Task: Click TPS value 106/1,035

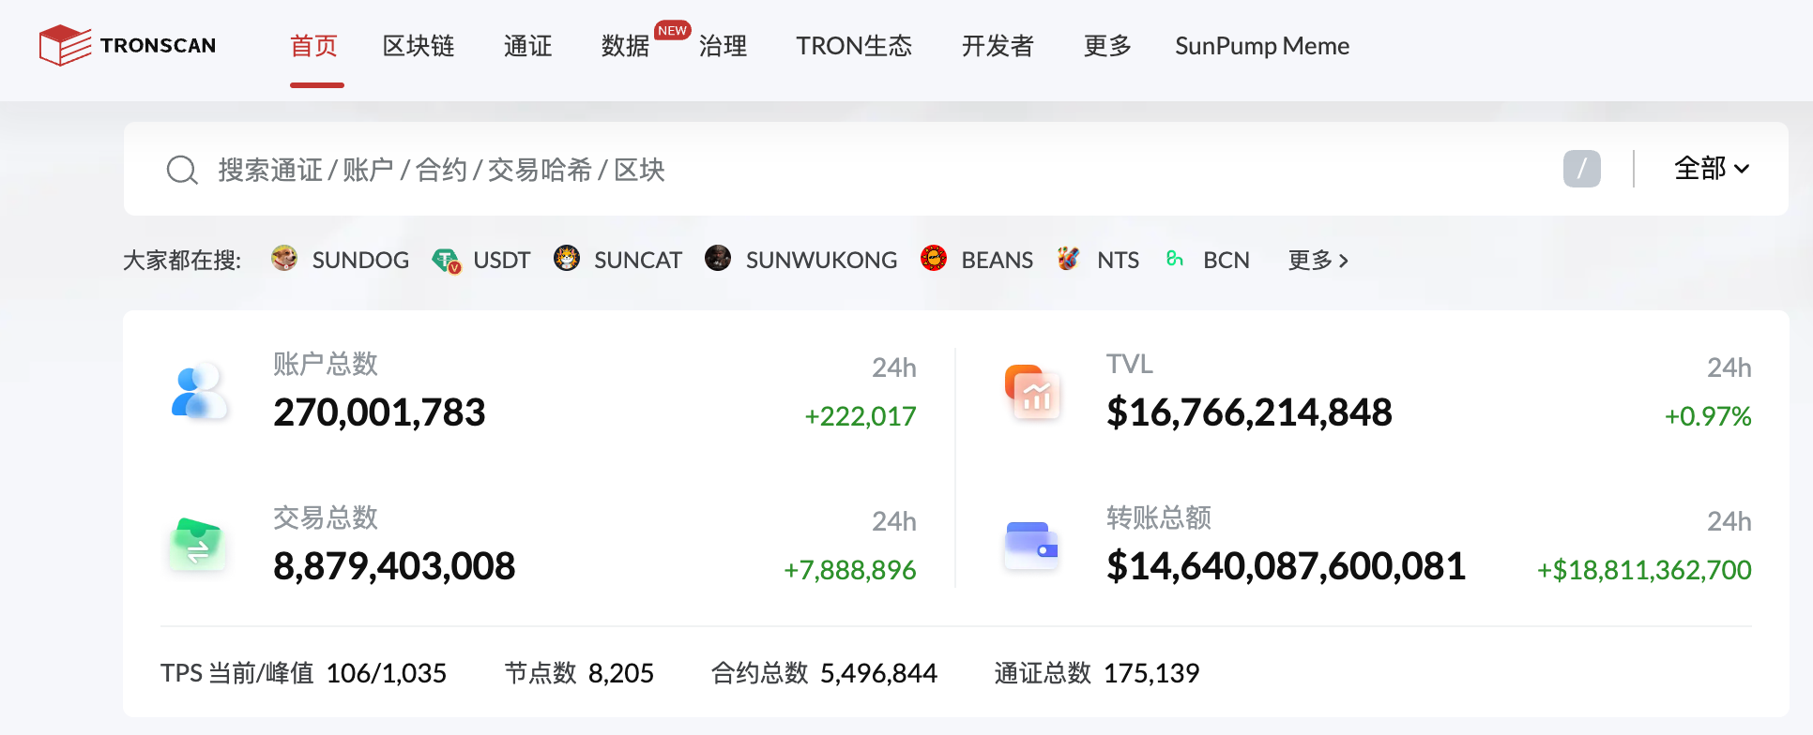Action: click(387, 673)
